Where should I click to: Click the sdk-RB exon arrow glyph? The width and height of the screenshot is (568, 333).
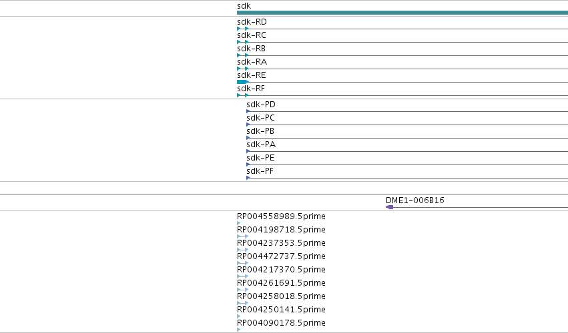[243, 55]
